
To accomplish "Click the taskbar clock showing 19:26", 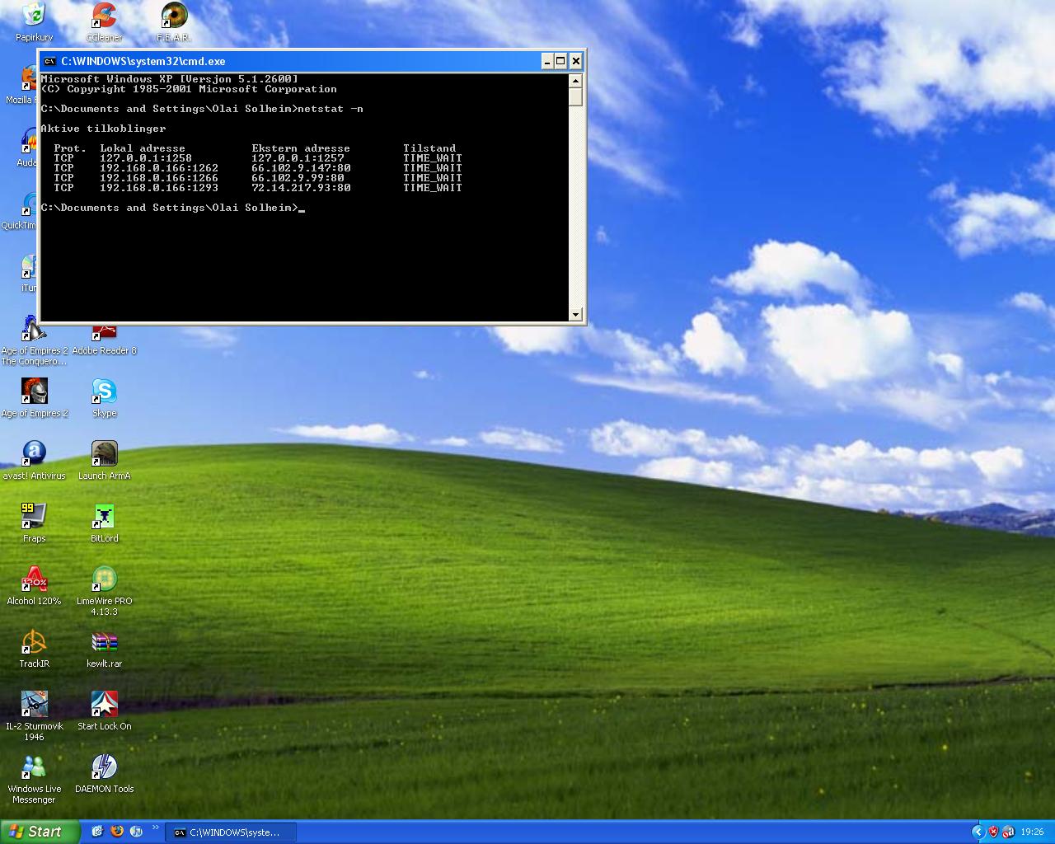I will [1032, 832].
